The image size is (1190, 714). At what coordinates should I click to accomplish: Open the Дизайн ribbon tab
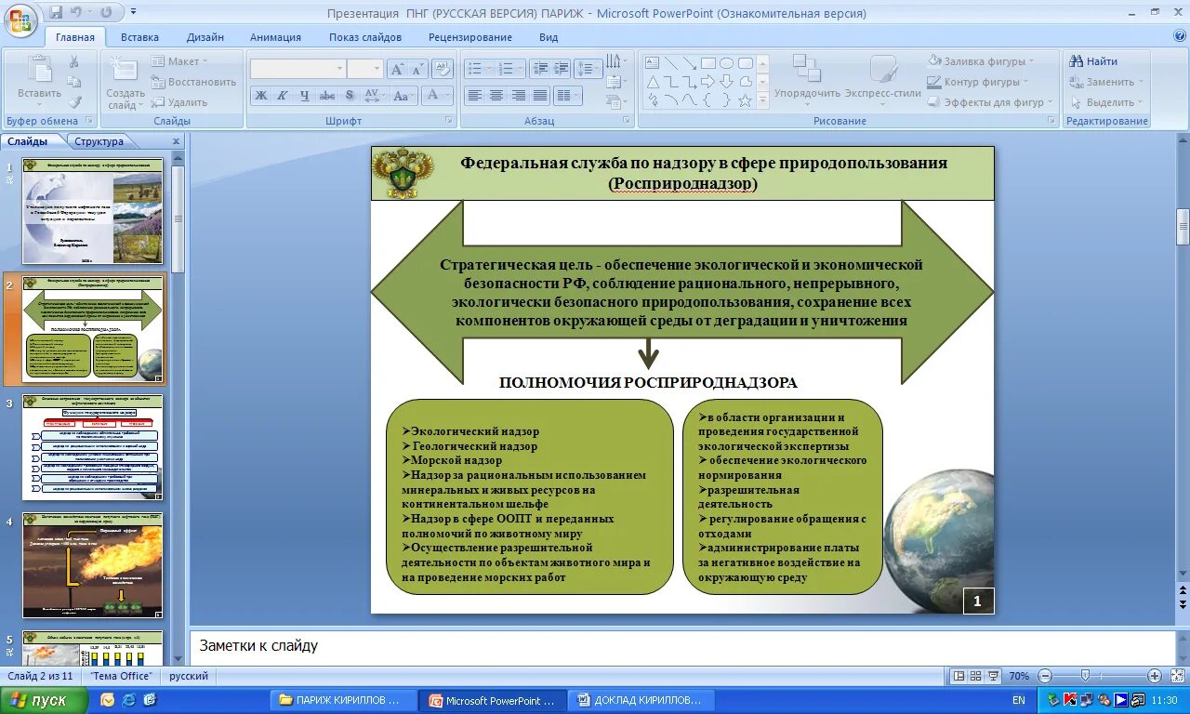tap(205, 37)
